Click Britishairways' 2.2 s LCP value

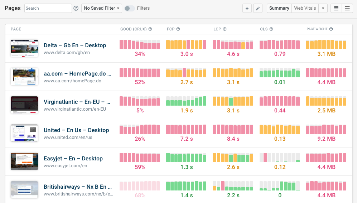pos(233,195)
